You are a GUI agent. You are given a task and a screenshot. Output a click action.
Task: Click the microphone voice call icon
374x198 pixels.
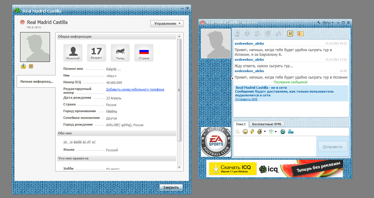pyautogui.click(x=247, y=34)
